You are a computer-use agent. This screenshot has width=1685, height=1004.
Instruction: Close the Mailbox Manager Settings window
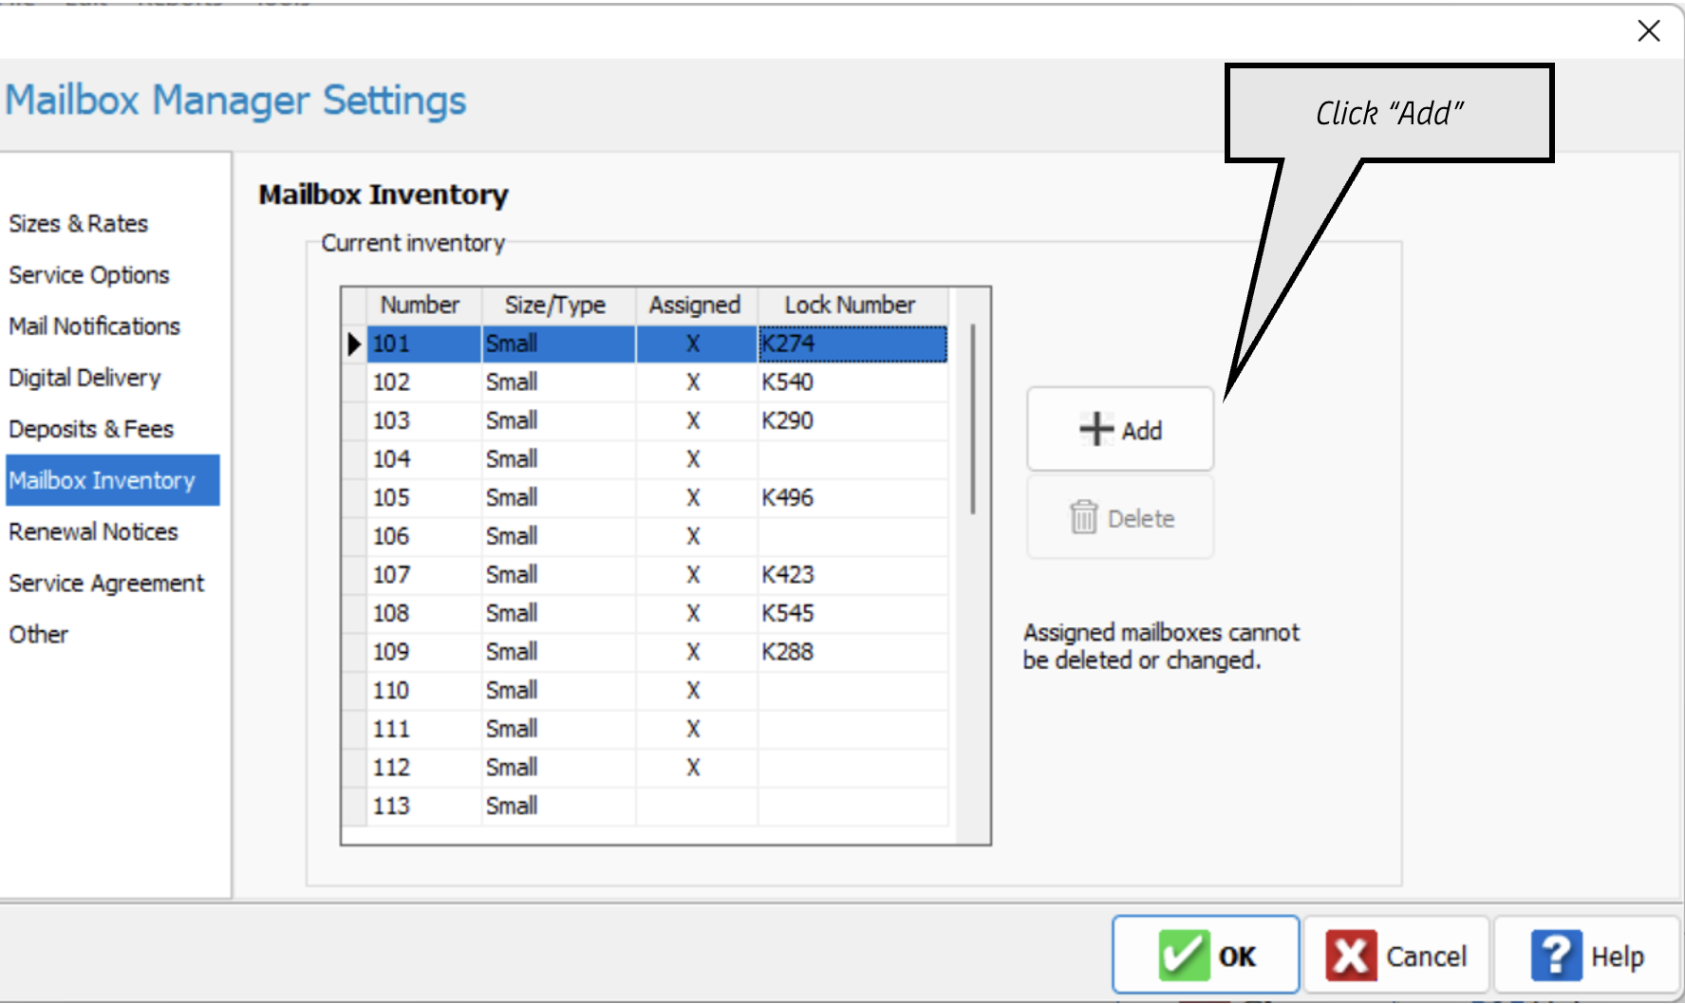coord(1649,31)
